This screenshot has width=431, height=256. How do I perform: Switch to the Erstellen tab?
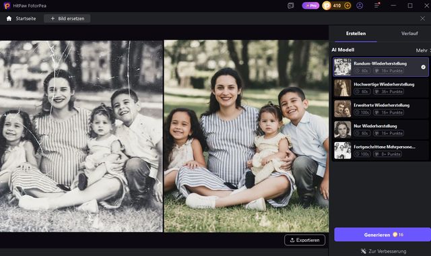356,33
